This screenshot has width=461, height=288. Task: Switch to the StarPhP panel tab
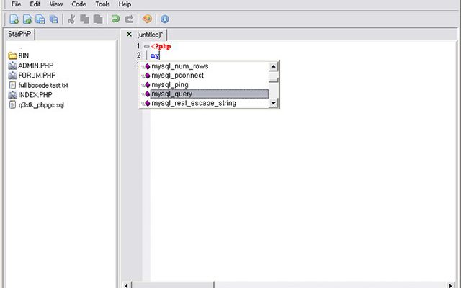pyautogui.click(x=19, y=34)
